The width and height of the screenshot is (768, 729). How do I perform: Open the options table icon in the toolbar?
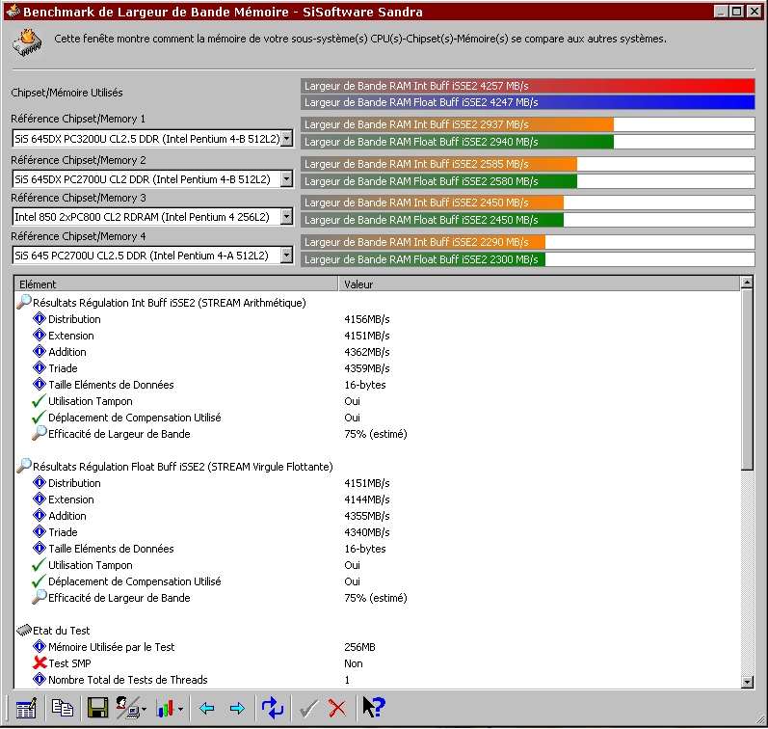pos(26,709)
